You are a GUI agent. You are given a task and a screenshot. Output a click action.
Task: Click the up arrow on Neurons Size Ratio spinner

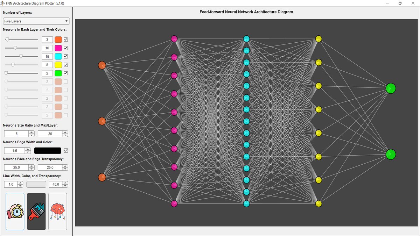[x=31, y=132]
